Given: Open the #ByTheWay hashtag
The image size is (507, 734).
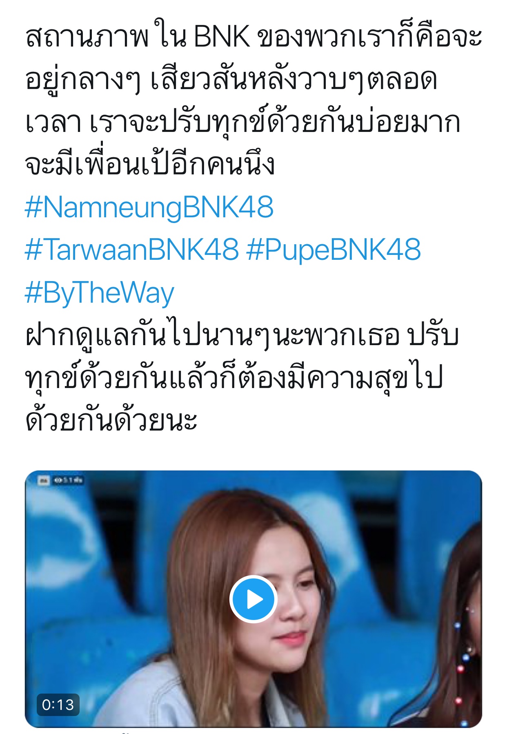Looking at the screenshot, I should coord(99,293).
